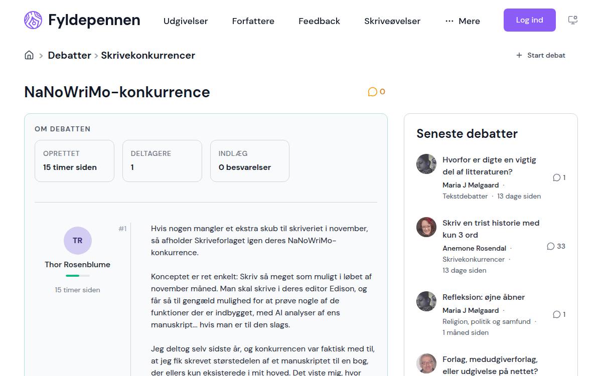Click the Indlæg 0 besvarelser card

click(x=250, y=161)
